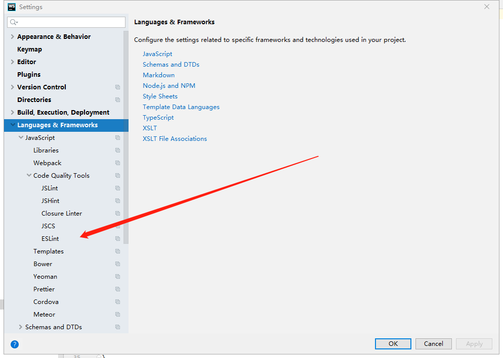The height and width of the screenshot is (358, 503).
Task: Click the settings icon beside JavaScript
Action: (x=117, y=137)
